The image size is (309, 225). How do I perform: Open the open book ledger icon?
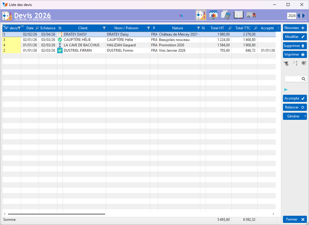[239, 15]
